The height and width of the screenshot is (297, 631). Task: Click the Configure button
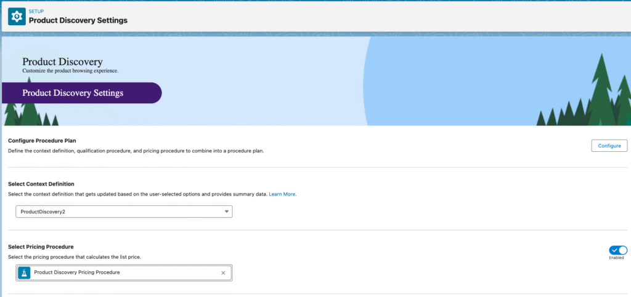(x=609, y=146)
